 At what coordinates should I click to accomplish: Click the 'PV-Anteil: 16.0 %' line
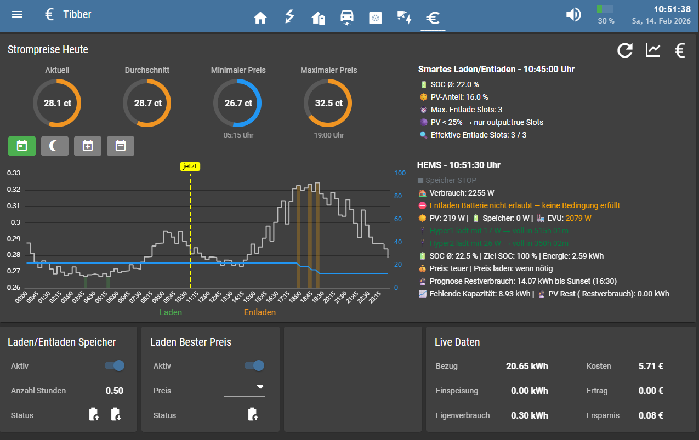tap(453, 97)
